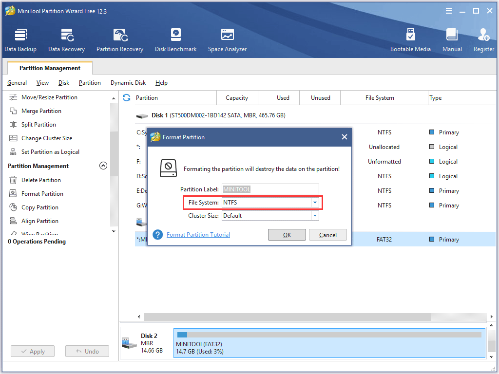The height and width of the screenshot is (374, 499).
Task: Refresh the partition list
Action: [x=126, y=97]
